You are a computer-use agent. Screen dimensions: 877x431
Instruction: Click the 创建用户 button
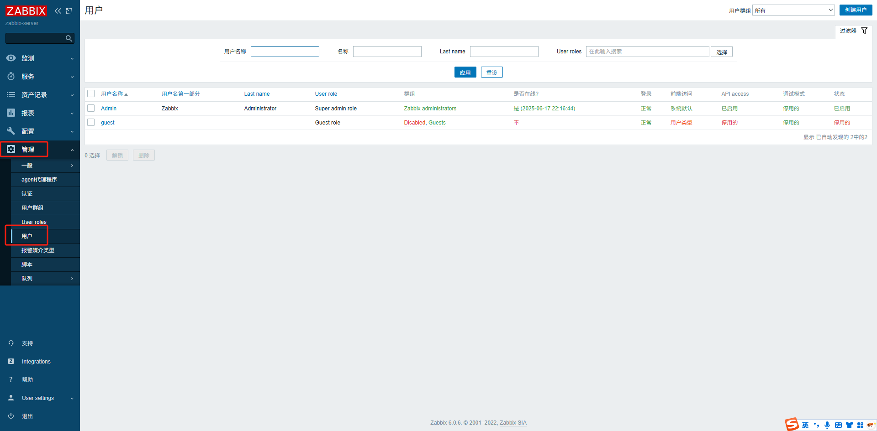coord(856,10)
